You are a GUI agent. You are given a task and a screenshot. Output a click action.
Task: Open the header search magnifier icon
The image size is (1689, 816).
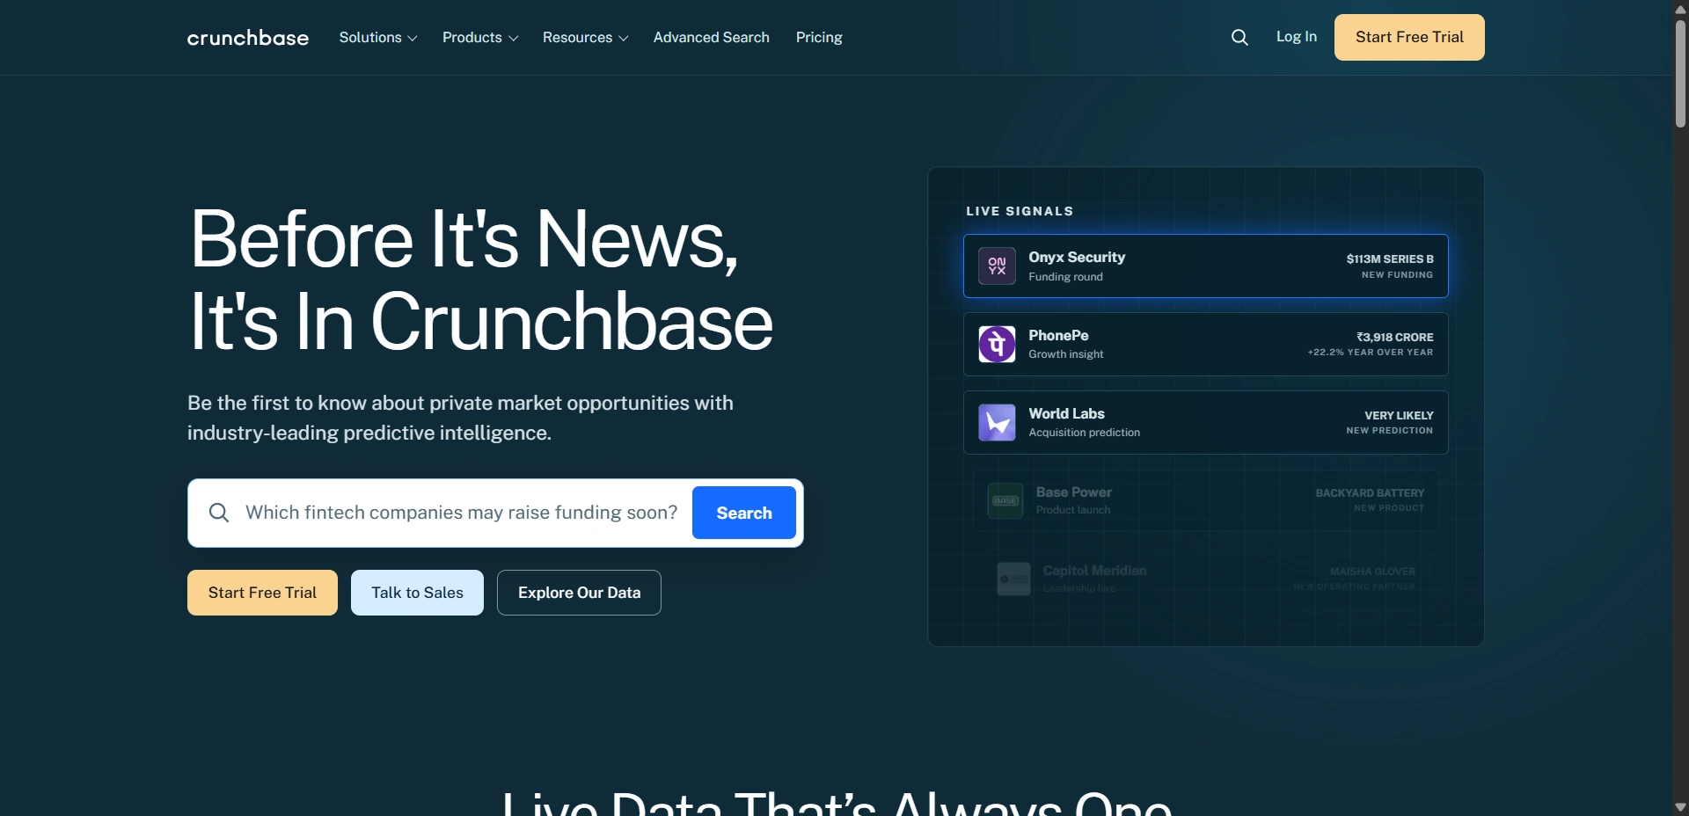tap(1239, 37)
